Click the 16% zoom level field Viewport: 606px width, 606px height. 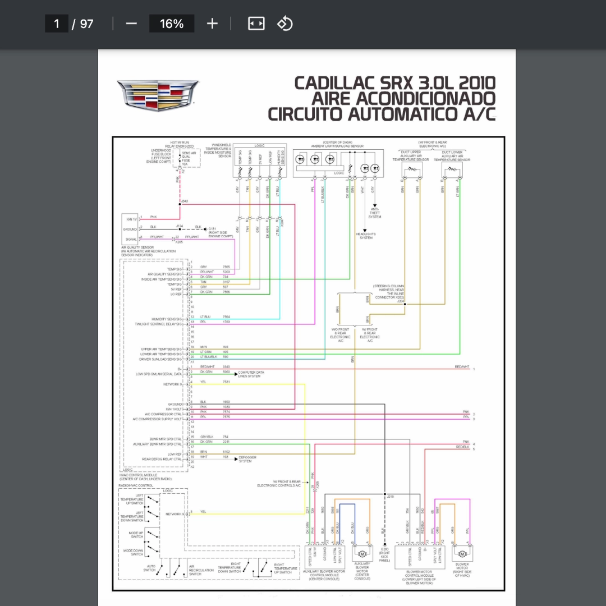coord(172,24)
